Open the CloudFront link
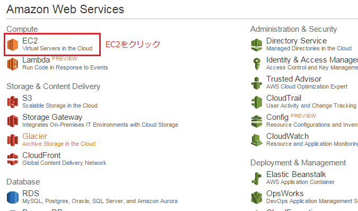The image size is (358, 211). pos(41,155)
